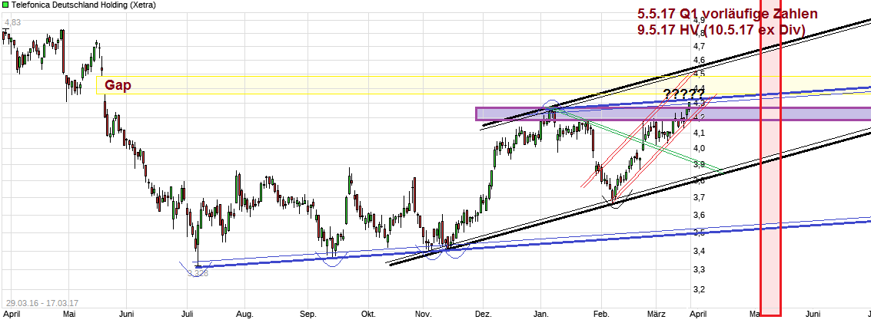Screen dimensions: 871x323
Task: Click the '4,1' price axis value
Action: coord(700,133)
